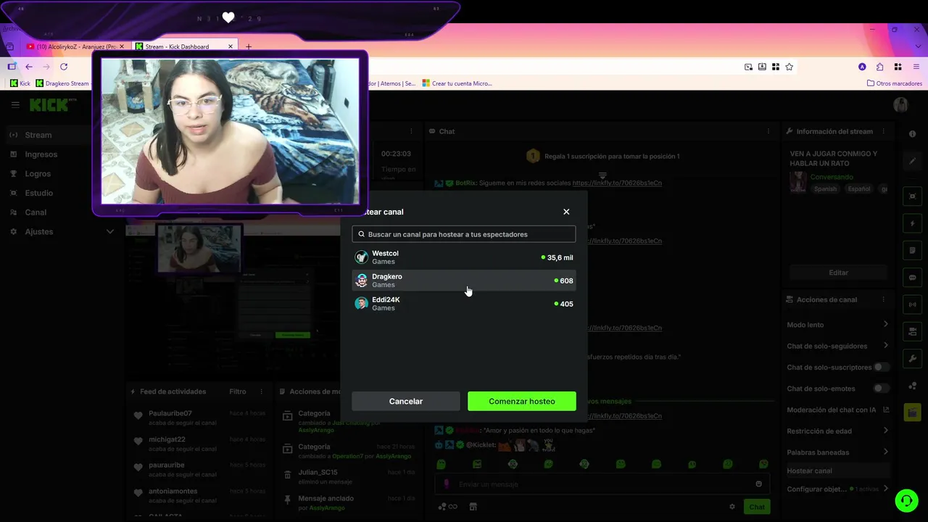Open the Crear tu cuenta Microsoft bookmark
Image resolution: width=928 pixels, height=522 pixels.
coord(457,83)
